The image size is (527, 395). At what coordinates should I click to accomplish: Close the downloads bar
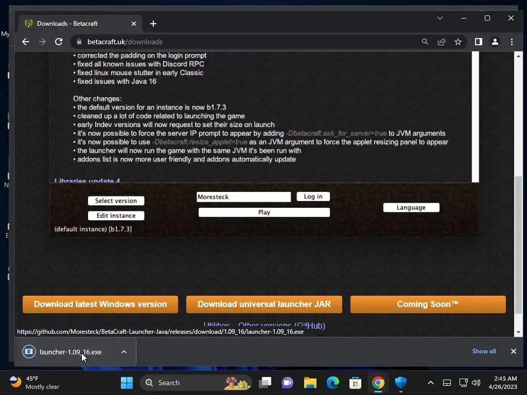pyautogui.click(x=513, y=351)
